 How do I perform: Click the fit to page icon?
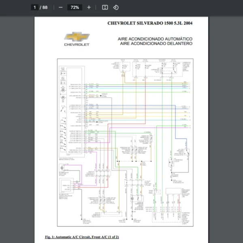(105, 7)
